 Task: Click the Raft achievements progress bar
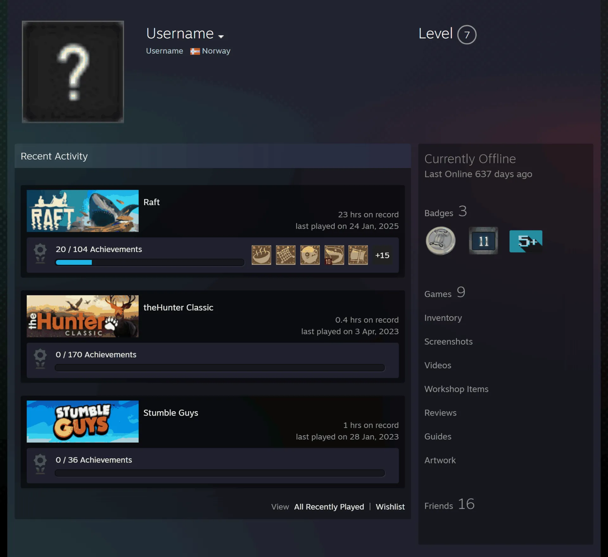coord(150,262)
